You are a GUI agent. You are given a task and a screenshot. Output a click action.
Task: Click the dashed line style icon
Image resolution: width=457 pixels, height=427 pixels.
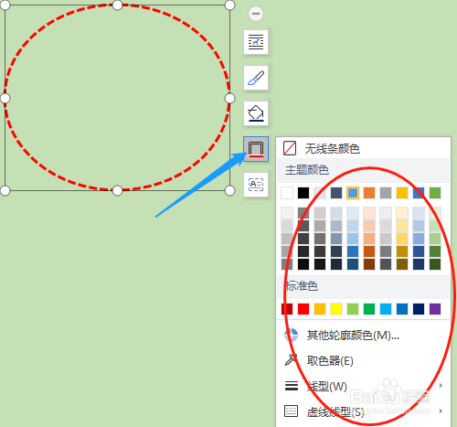[291, 411]
